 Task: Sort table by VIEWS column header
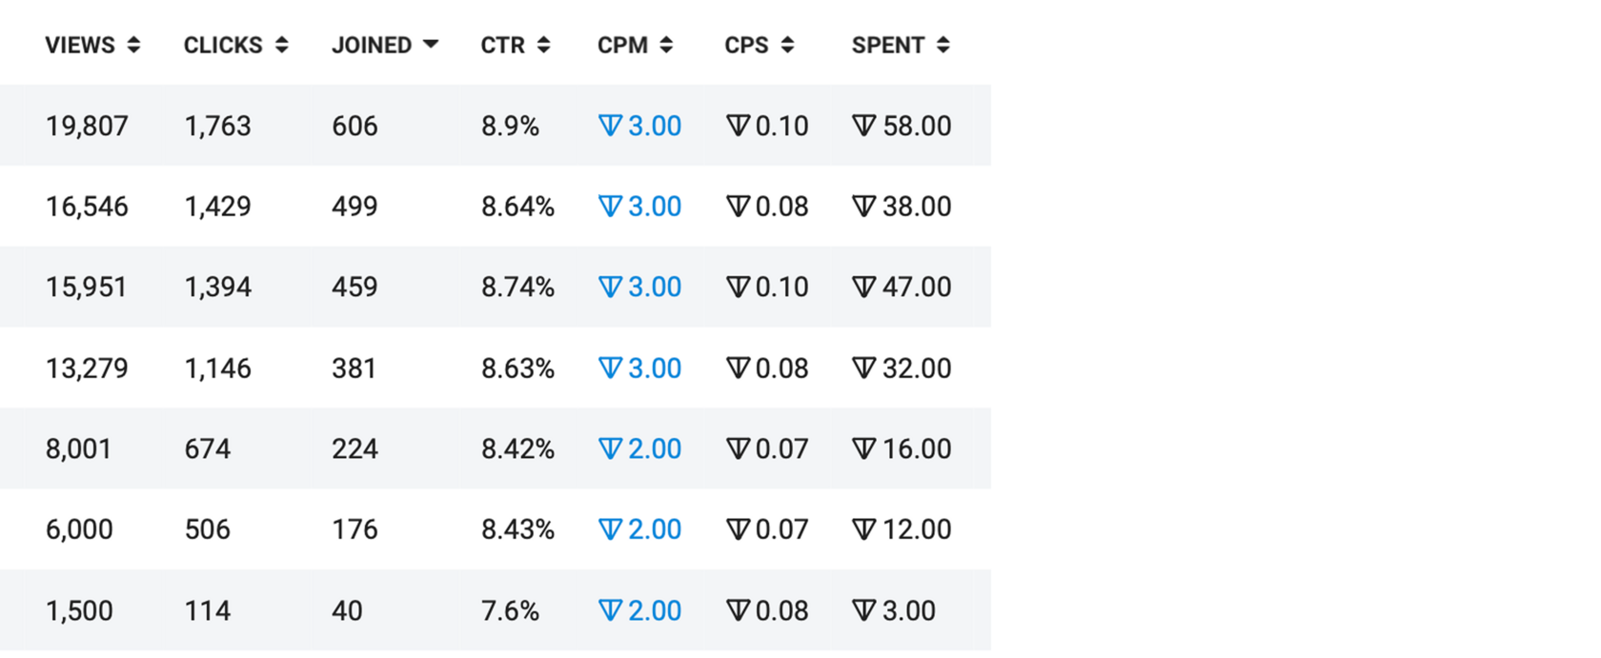(80, 45)
